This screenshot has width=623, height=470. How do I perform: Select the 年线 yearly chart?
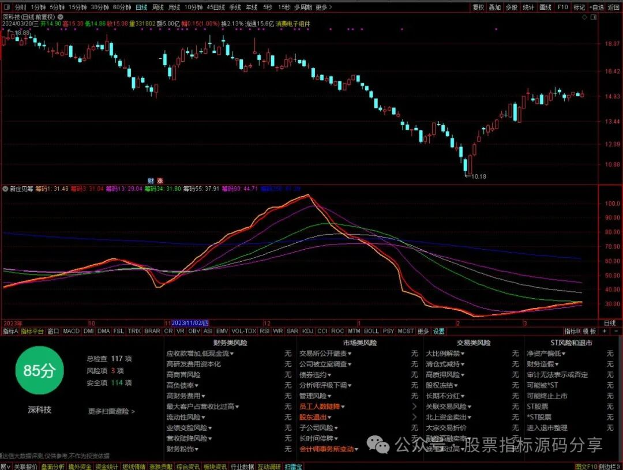[252, 7]
